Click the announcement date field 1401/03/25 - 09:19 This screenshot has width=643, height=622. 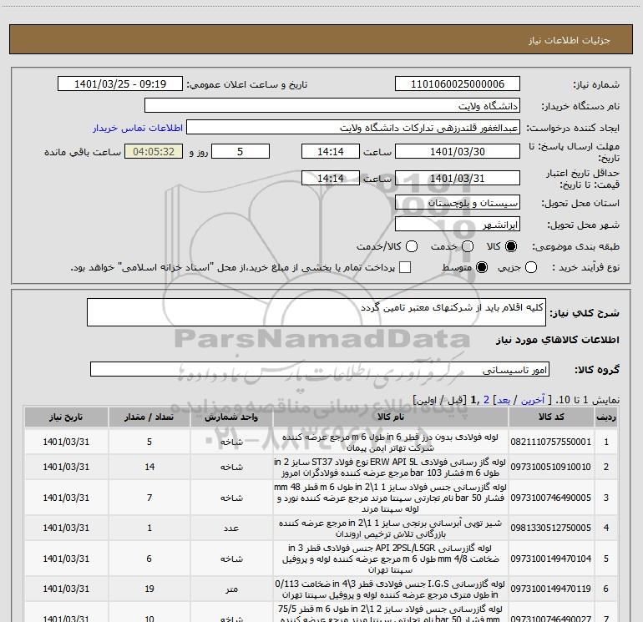pyautogui.click(x=120, y=84)
